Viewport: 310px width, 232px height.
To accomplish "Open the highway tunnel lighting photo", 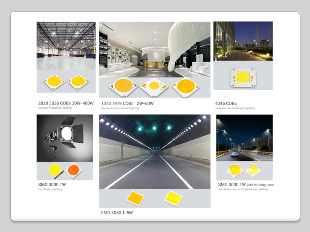I will tap(155, 151).
